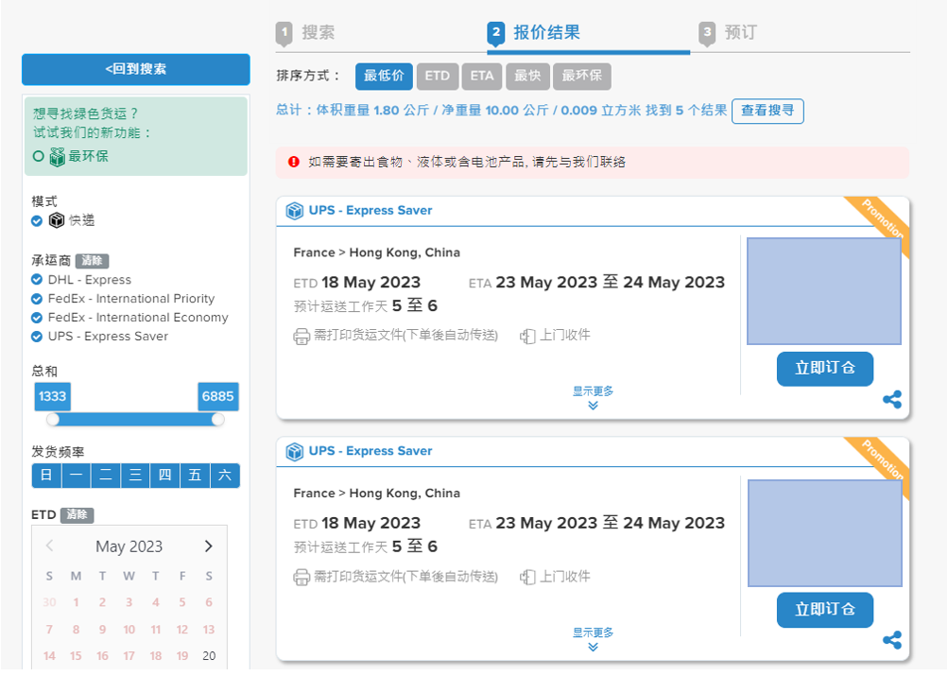Click the box icon in first UPS Express Saver card header
The width and height of the screenshot is (948, 676).
pyautogui.click(x=295, y=211)
